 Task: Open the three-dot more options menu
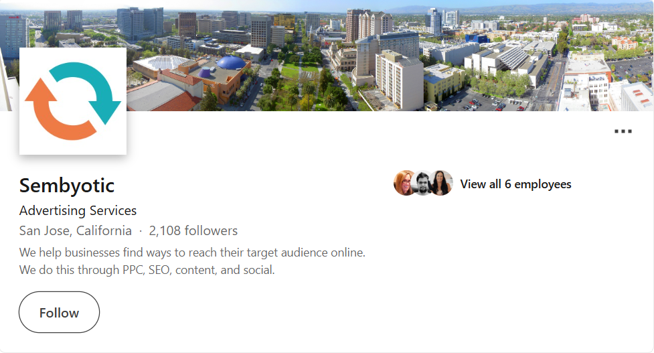(x=623, y=131)
